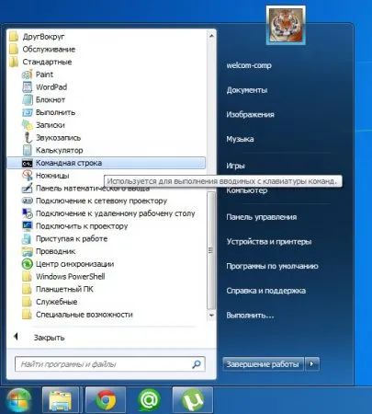
Task: Click program list scrollbar down arrow
Action: click(x=211, y=316)
